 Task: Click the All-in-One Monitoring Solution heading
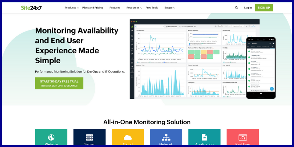click(147, 122)
